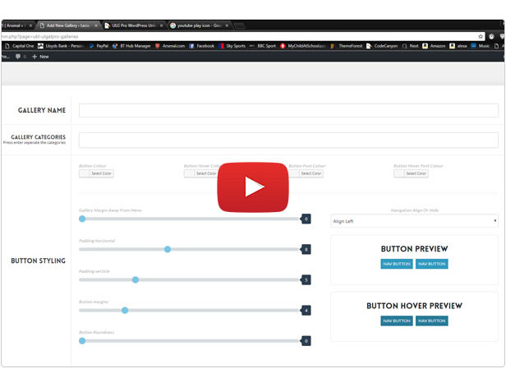The width and height of the screenshot is (506, 369).
Task: Open the Sky Sports bookmark
Action: point(232,46)
